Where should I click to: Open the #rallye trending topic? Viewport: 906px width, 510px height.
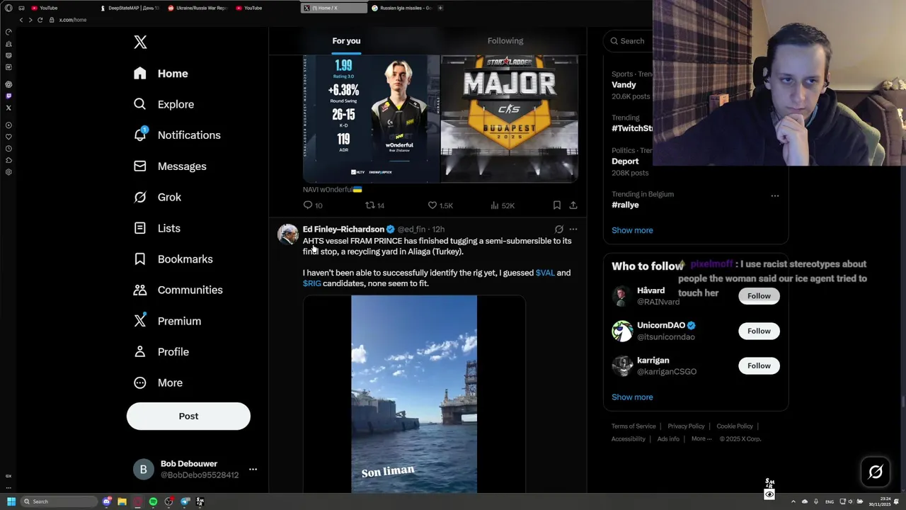[625, 205]
